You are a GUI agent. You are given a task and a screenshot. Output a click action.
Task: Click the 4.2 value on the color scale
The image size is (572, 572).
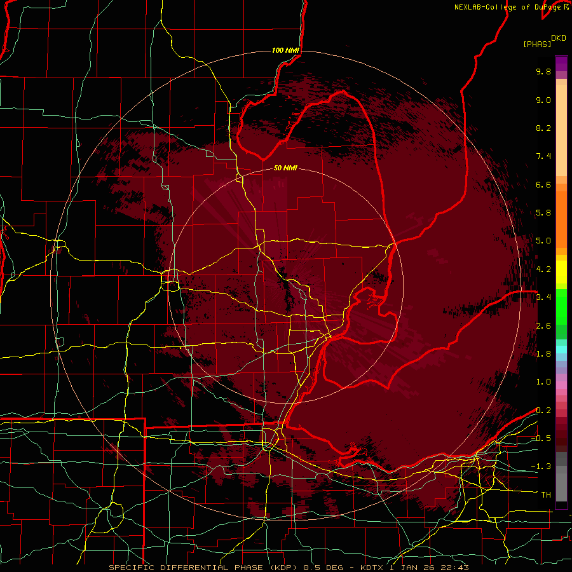[x=543, y=269]
